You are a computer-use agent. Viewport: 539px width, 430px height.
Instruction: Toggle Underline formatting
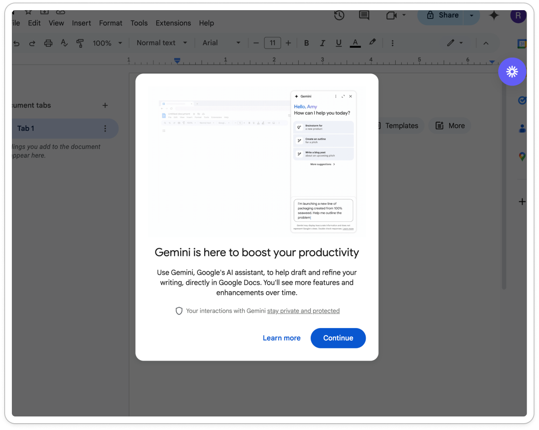pyautogui.click(x=339, y=43)
